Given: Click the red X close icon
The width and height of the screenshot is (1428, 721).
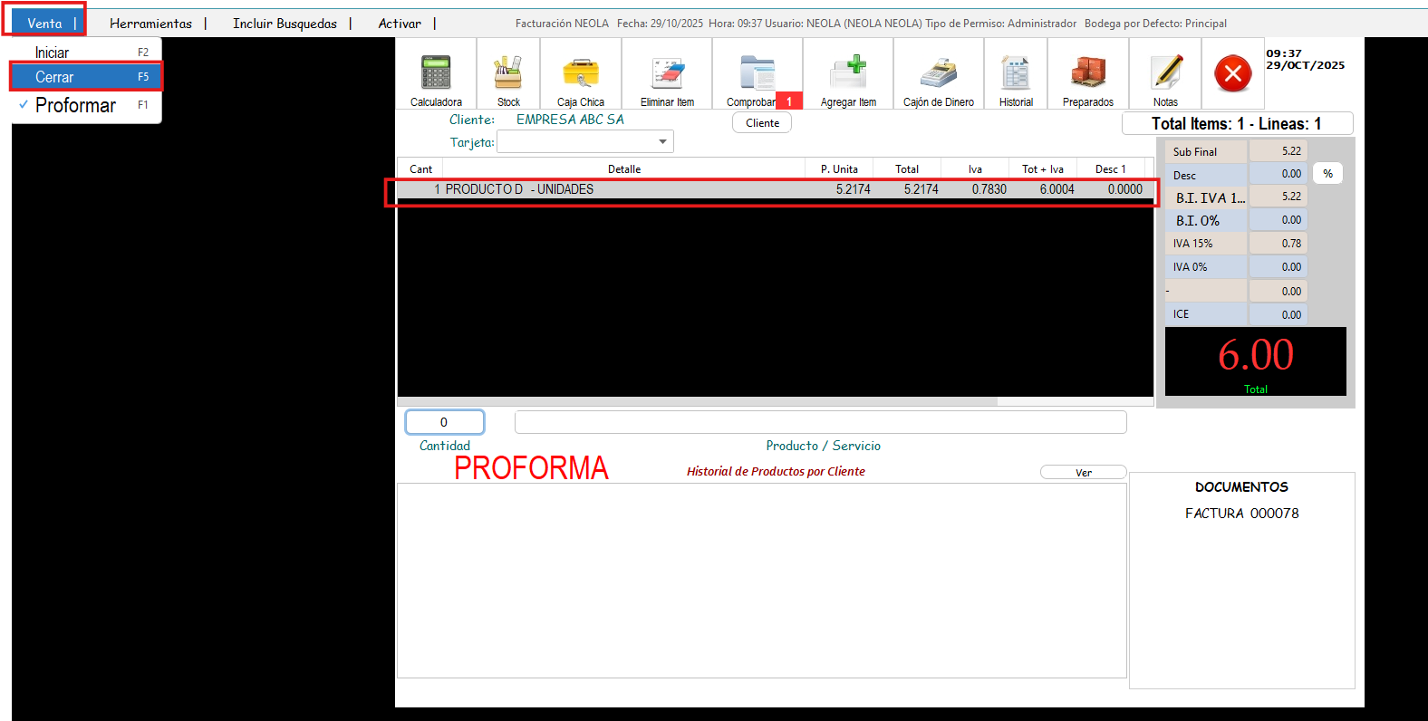Looking at the screenshot, I should point(1233,73).
